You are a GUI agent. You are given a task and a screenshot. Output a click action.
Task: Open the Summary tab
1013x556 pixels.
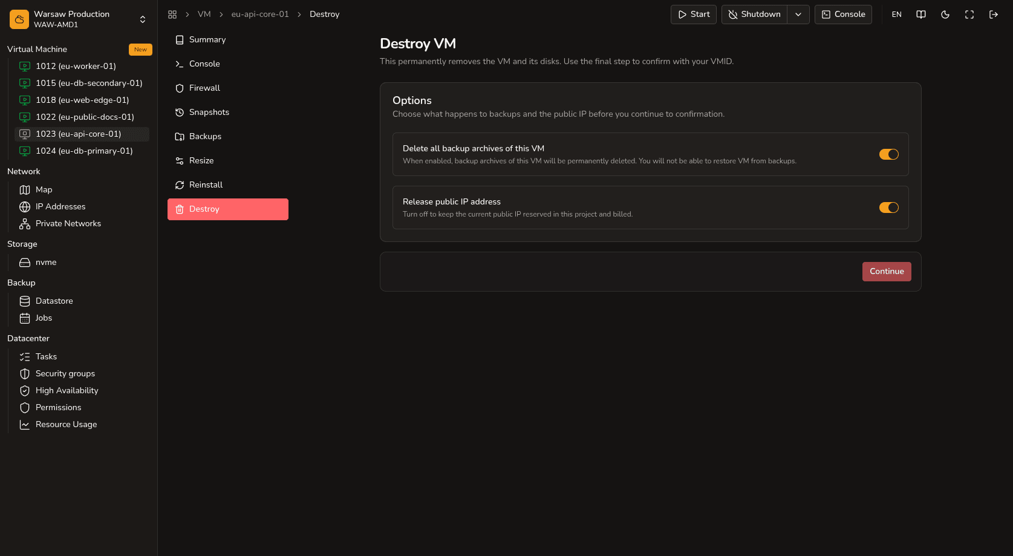pos(228,40)
